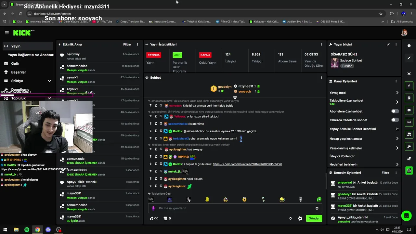Click the Turkish language tag
The image size is (416, 234).
347,66
